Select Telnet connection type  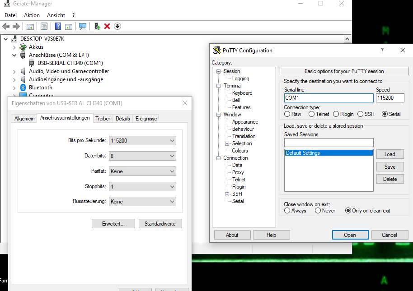pyautogui.click(x=312, y=114)
